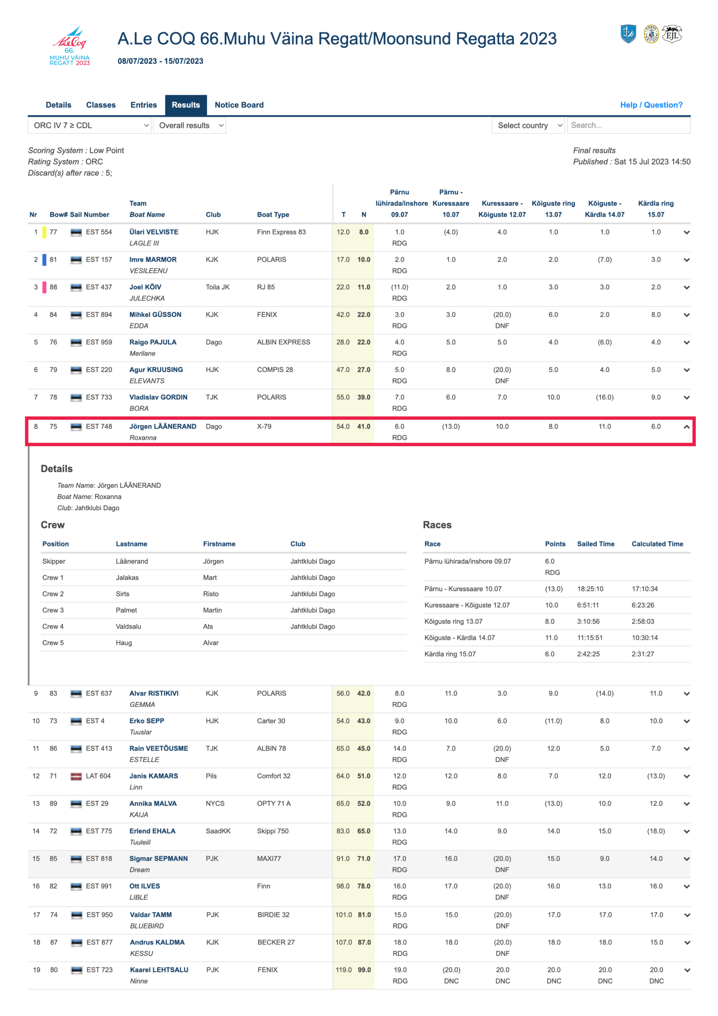The width and height of the screenshot is (718, 1016).
Task: Click the Latvian flag next to LAT 604
Action: click(76, 776)
